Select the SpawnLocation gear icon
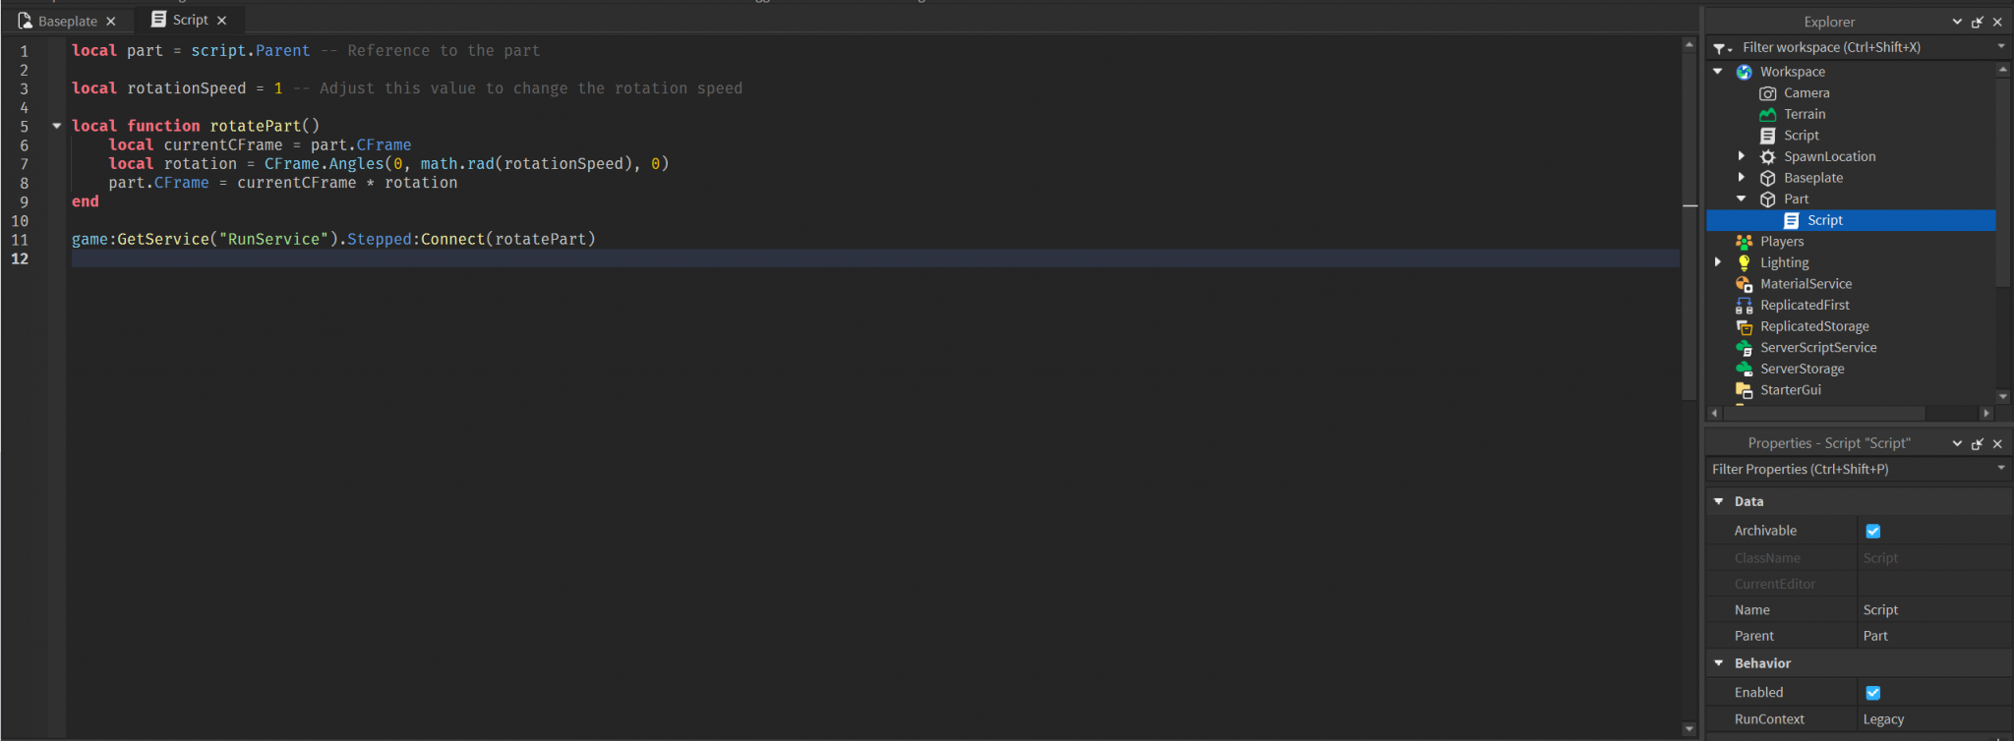The image size is (2014, 741). click(1767, 157)
